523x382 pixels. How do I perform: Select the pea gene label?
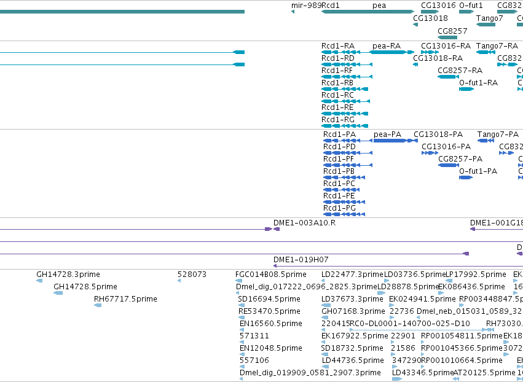tap(379, 6)
